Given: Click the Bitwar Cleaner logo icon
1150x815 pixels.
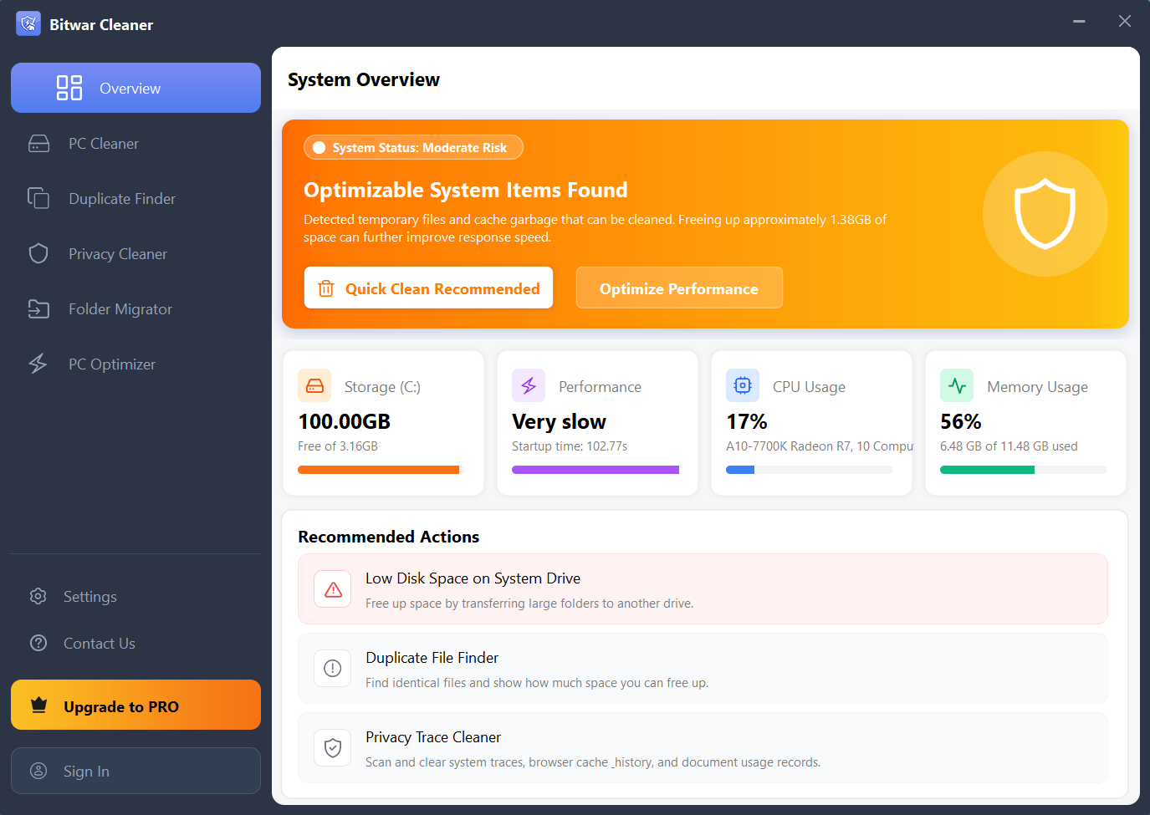Looking at the screenshot, I should (28, 23).
